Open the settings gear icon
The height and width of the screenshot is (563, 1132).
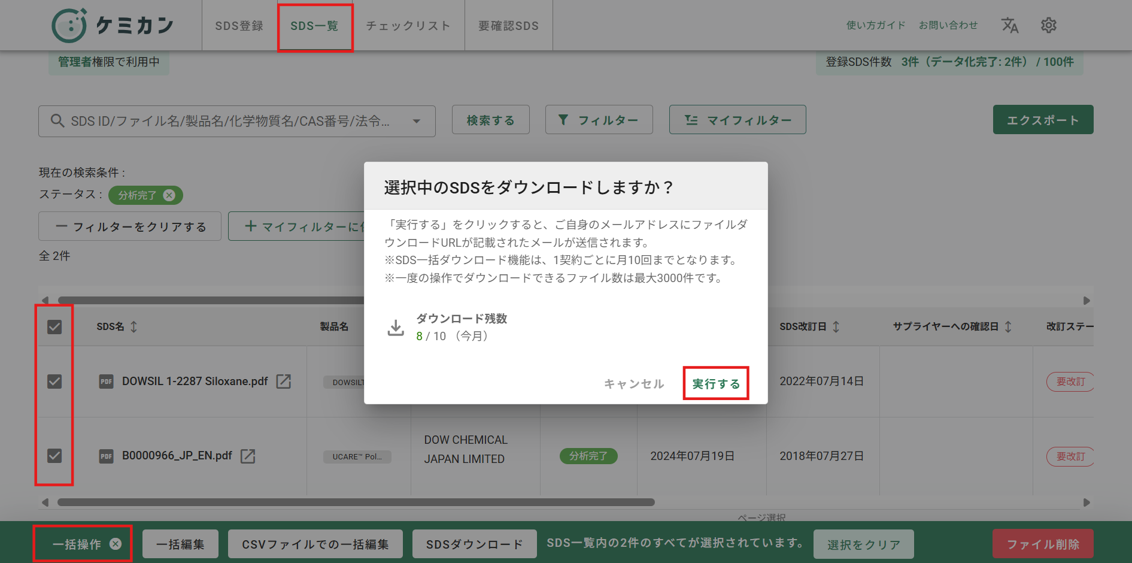1049,25
